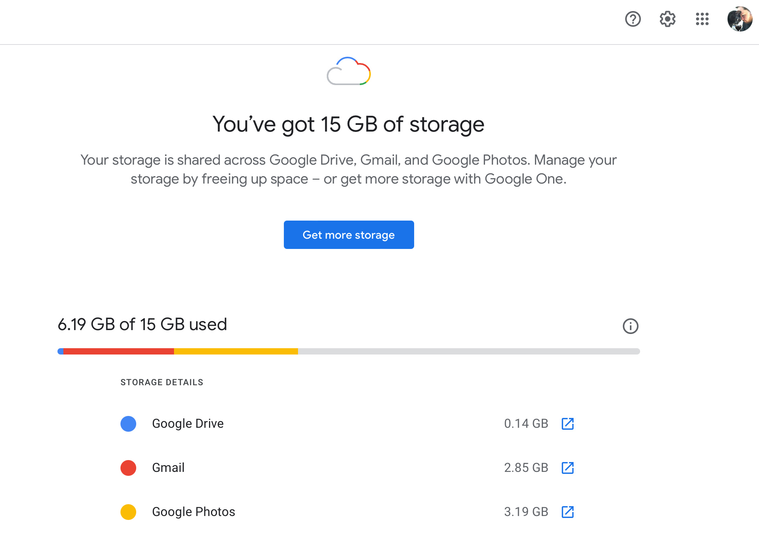759x542 pixels.
Task: Select the Gmail storage row label
Action: click(x=168, y=468)
